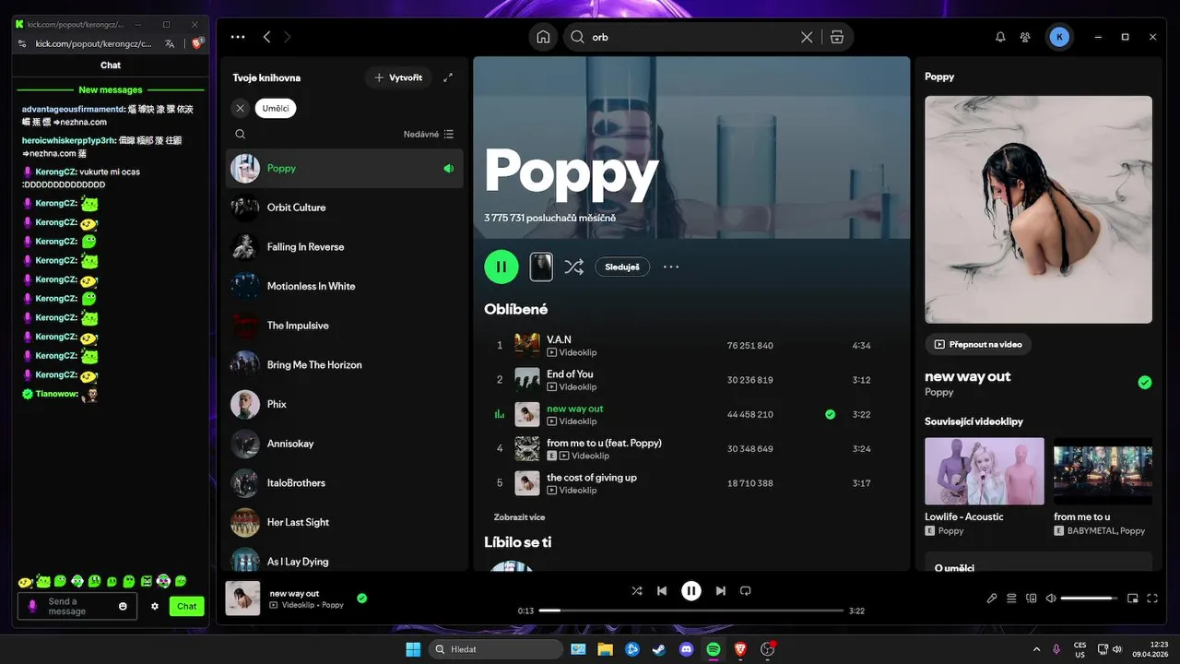Select Her Last Sight in the library
This screenshot has width=1180, height=664.
[345, 522]
